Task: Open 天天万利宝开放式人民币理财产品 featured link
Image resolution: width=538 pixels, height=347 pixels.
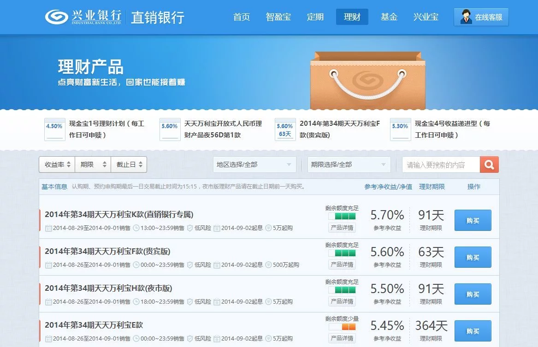Action: 223,129
